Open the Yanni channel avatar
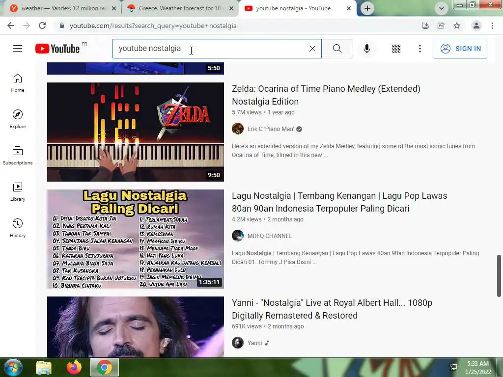503x377 pixels. tap(238, 343)
